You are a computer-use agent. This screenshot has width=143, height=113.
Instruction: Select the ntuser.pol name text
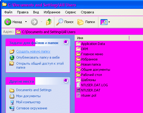89,95
